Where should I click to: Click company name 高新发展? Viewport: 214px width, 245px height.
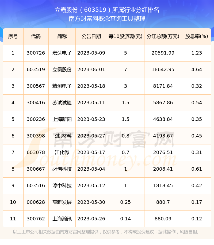(x=62, y=202)
